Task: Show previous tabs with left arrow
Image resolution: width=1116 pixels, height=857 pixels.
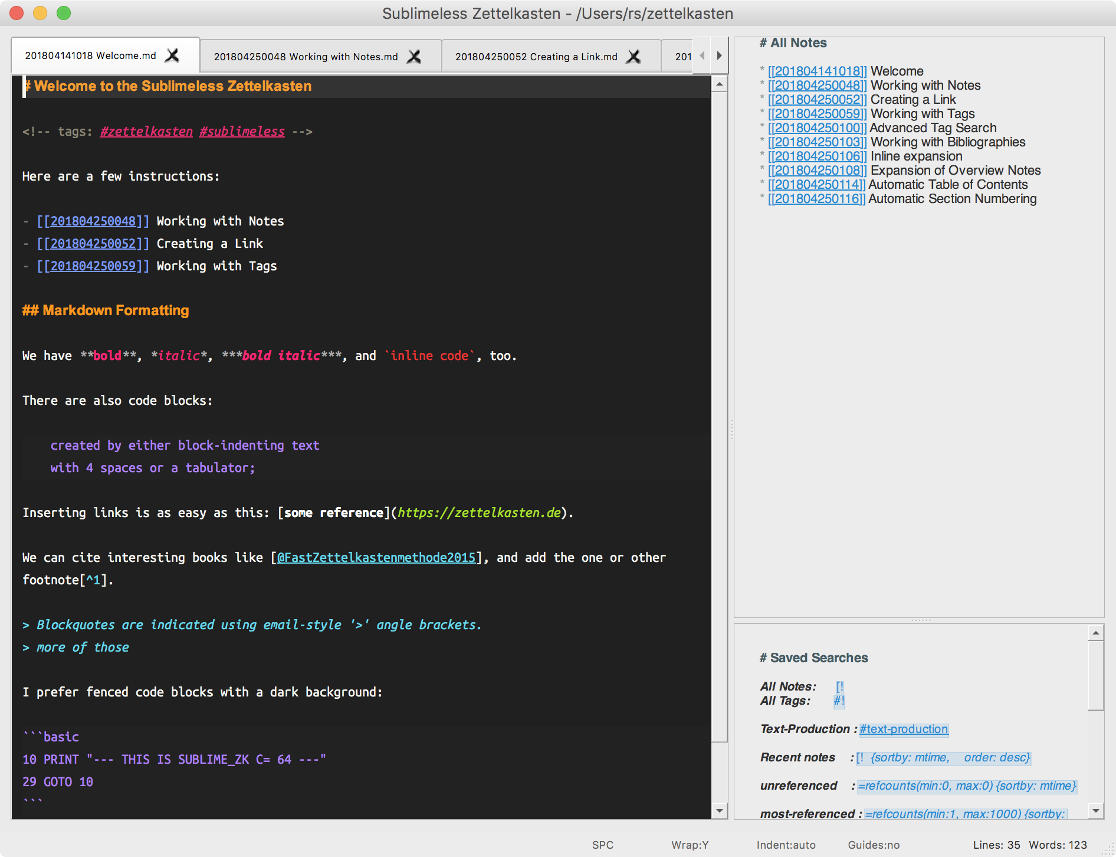Action: [702, 55]
